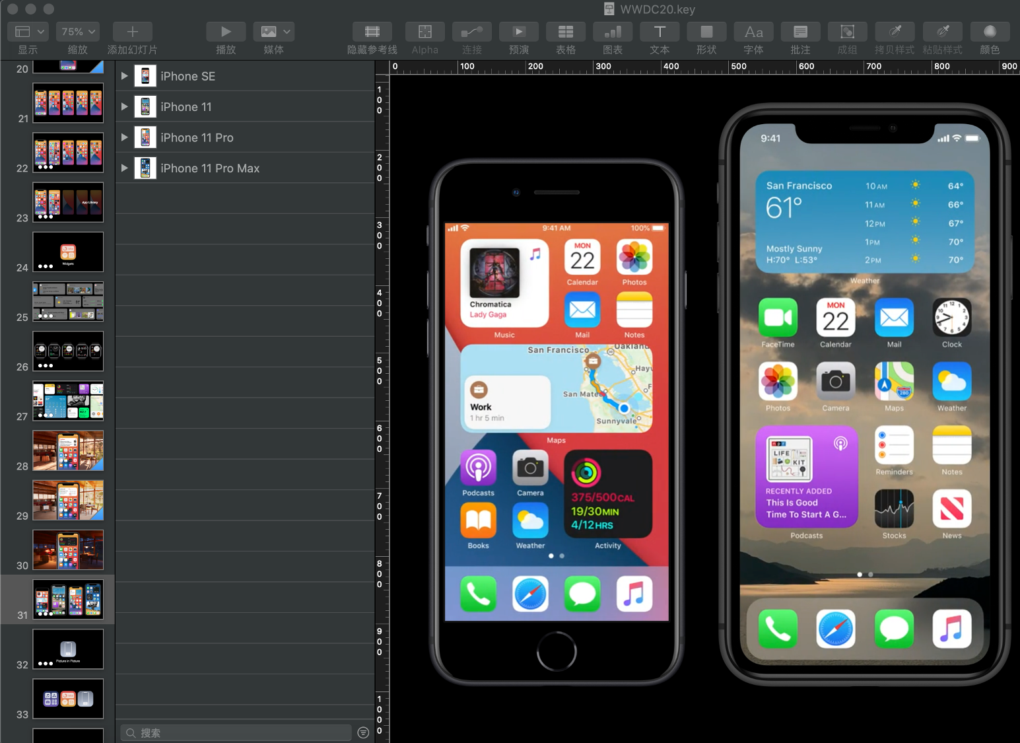Add a text box with 文本 icon
This screenshot has height=743, width=1020.
pyautogui.click(x=660, y=32)
